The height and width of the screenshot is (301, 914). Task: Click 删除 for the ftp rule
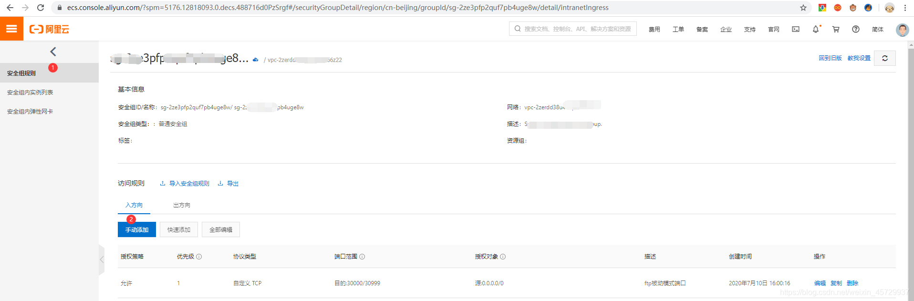coord(852,283)
